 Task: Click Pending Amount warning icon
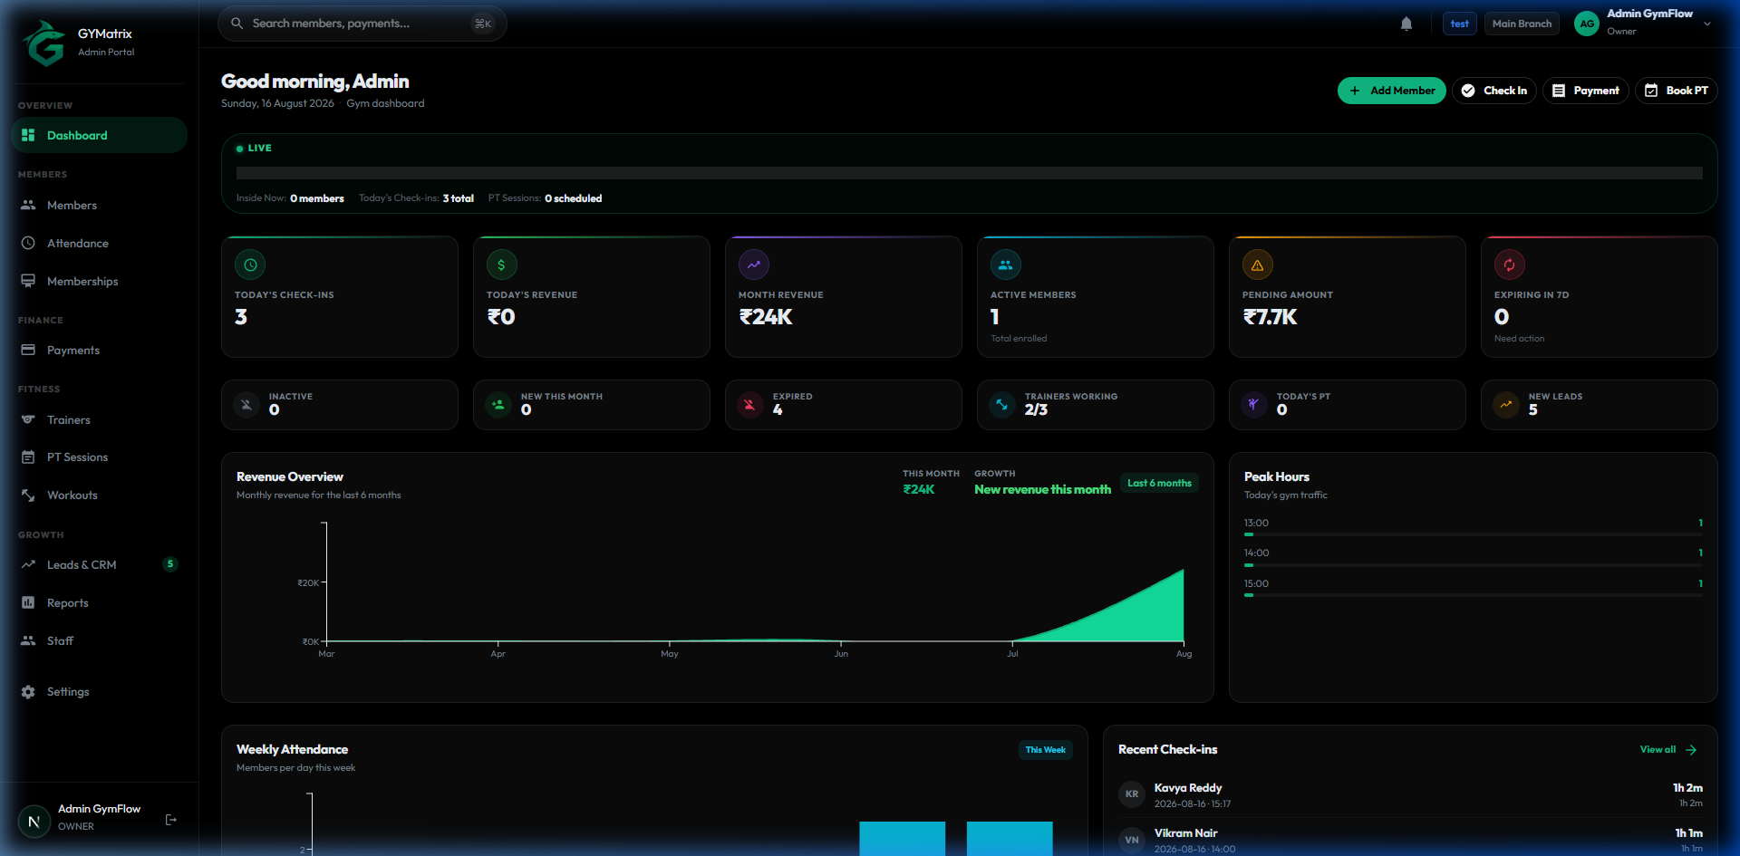click(x=1258, y=265)
